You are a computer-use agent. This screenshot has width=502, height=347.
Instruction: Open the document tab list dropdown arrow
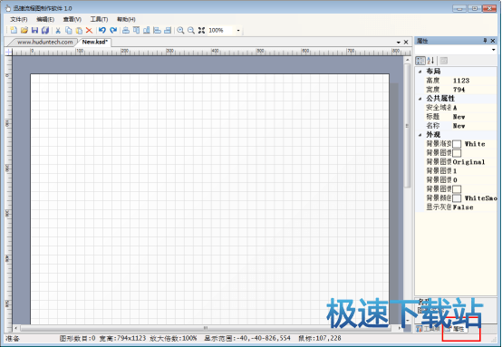[399, 43]
